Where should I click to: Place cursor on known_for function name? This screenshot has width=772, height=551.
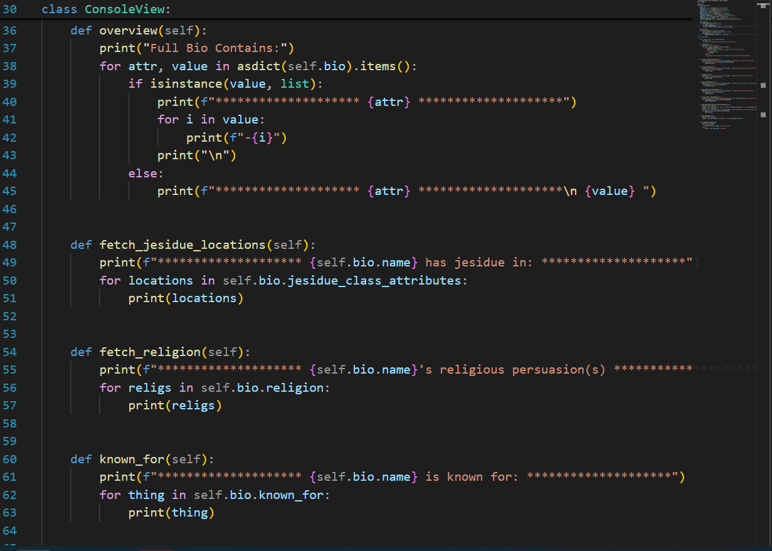coord(132,459)
